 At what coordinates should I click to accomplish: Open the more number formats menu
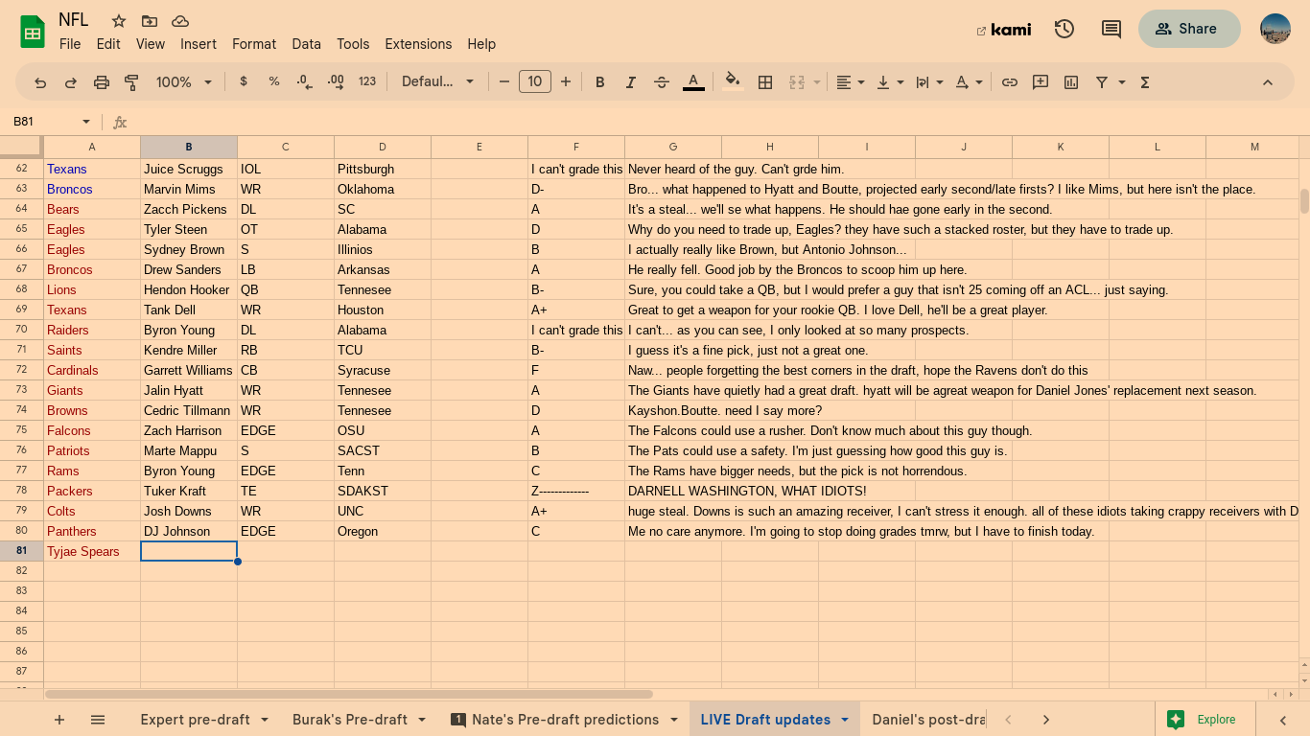click(x=367, y=82)
